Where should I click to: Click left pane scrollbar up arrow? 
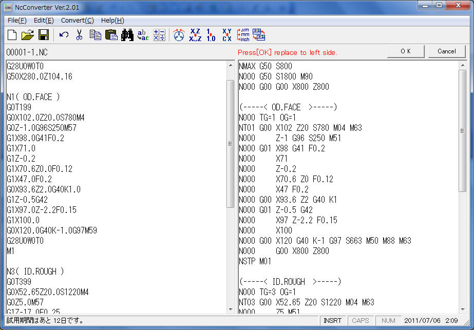[231, 65]
